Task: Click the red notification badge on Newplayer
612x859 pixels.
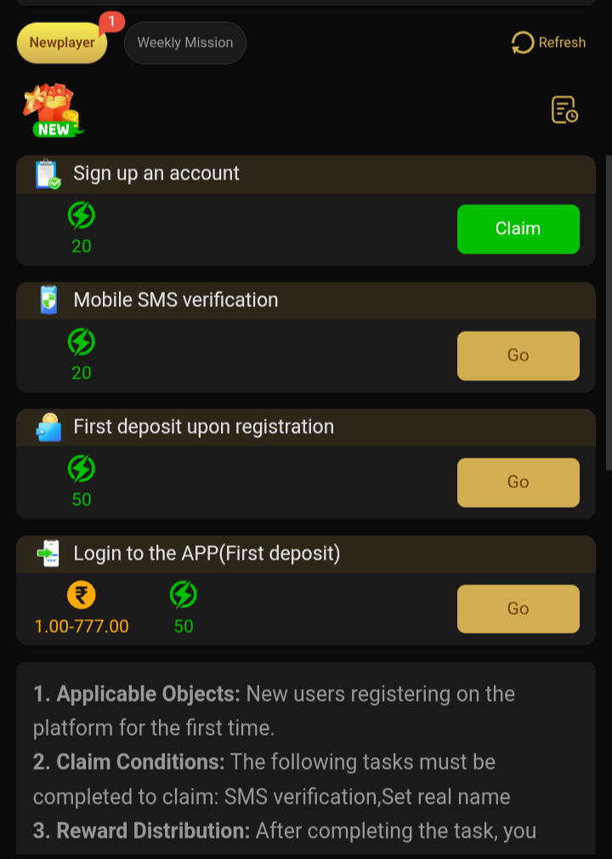Action: point(111,21)
